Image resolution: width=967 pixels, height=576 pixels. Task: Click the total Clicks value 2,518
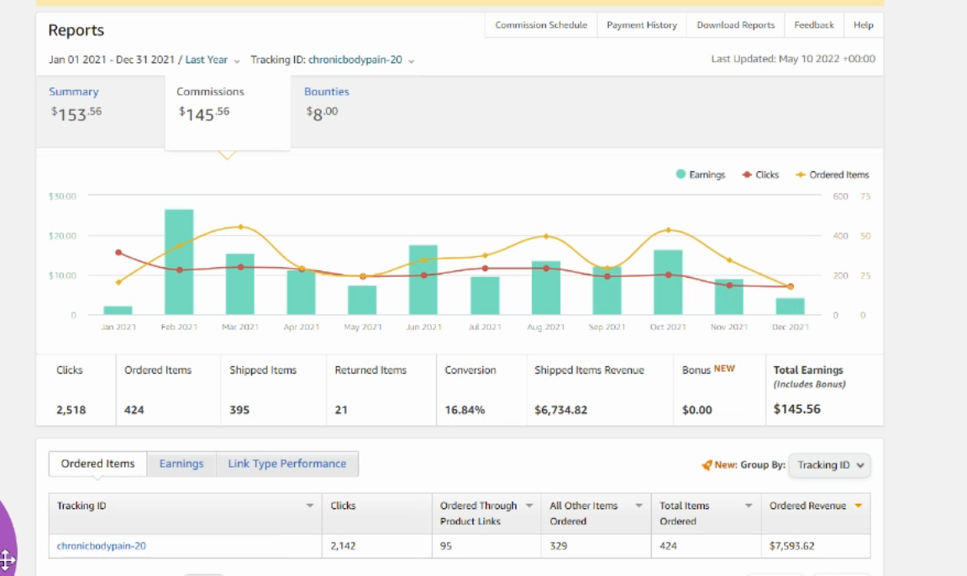(71, 410)
